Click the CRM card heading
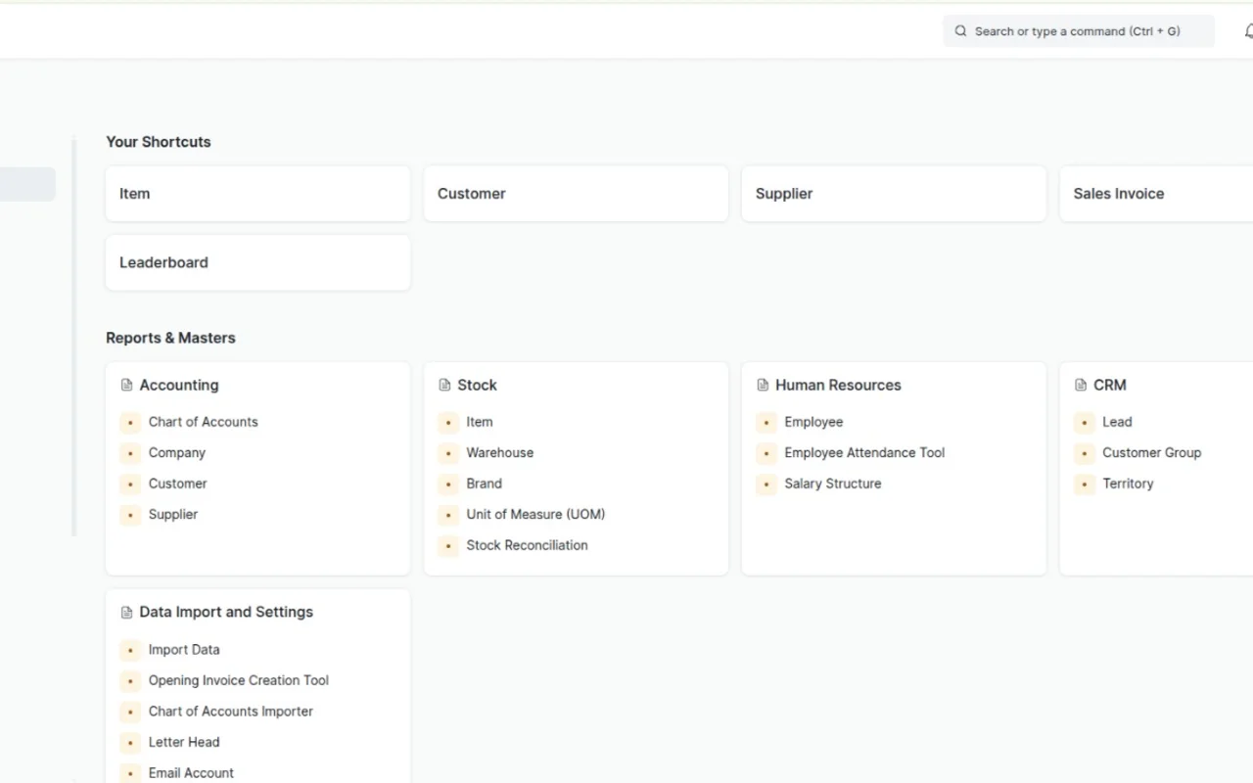This screenshot has height=783, width=1253. [1110, 386]
